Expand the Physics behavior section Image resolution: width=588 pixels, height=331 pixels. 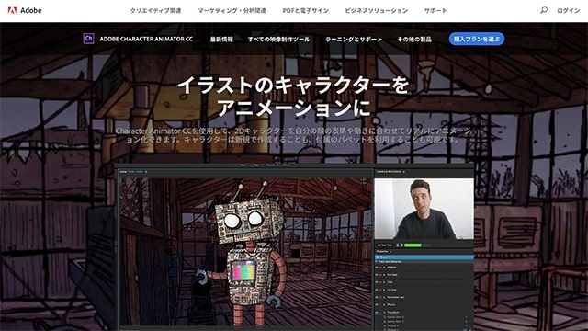[384, 304]
